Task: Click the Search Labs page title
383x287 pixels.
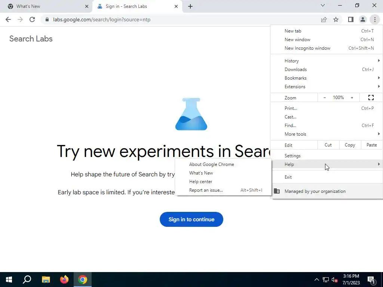Action: coord(31,39)
